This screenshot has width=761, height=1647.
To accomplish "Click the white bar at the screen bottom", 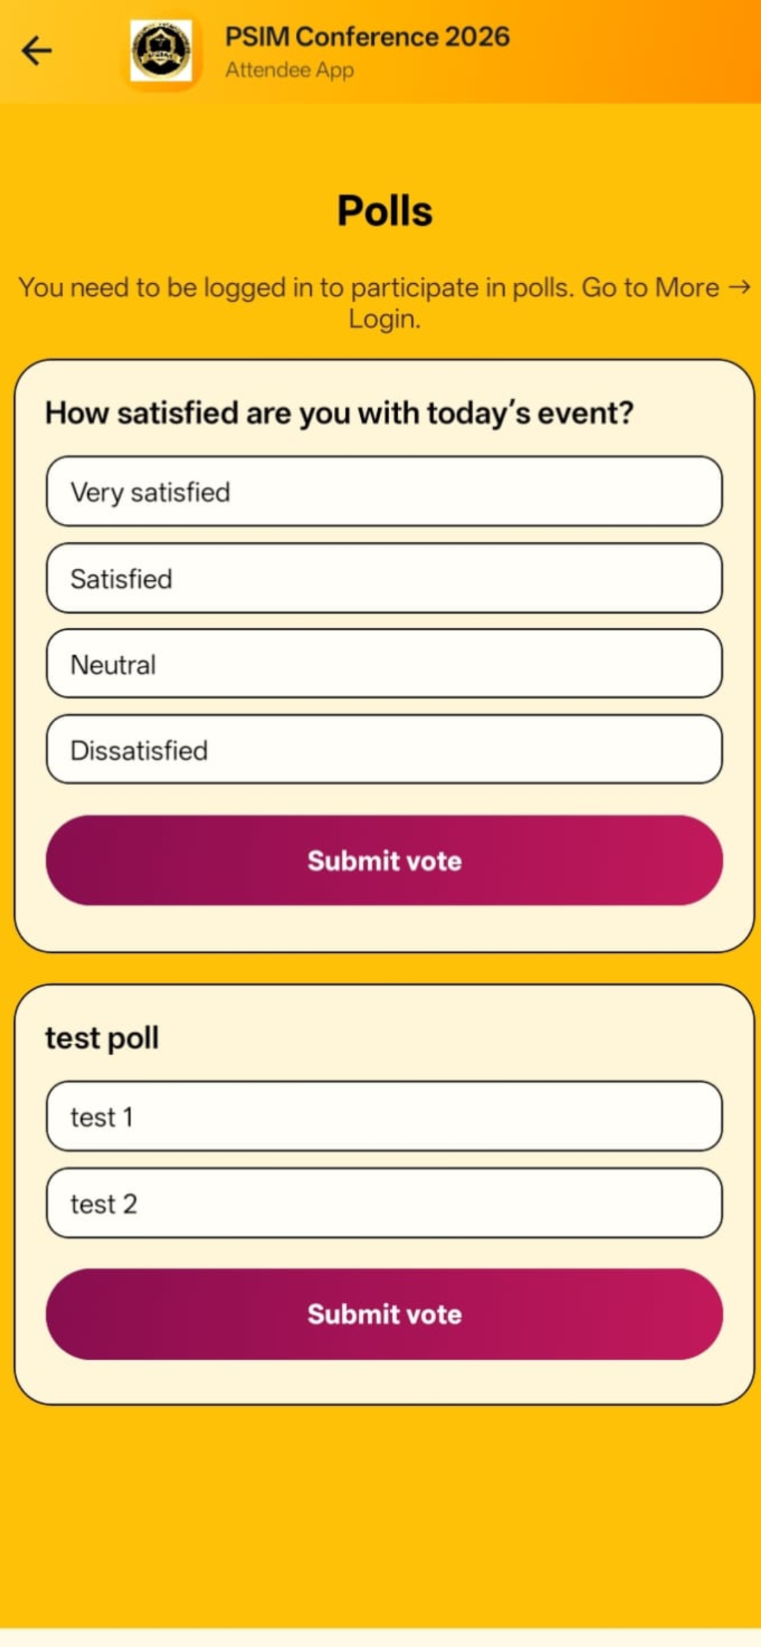I will 380,1637.
